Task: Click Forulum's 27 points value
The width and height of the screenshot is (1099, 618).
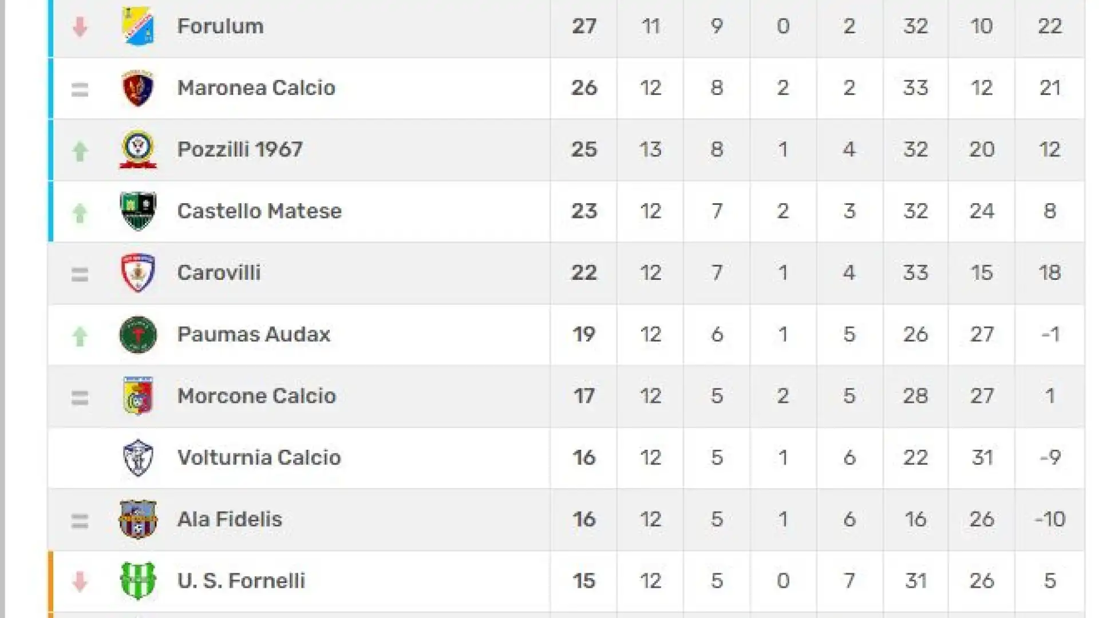Action: click(584, 26)
